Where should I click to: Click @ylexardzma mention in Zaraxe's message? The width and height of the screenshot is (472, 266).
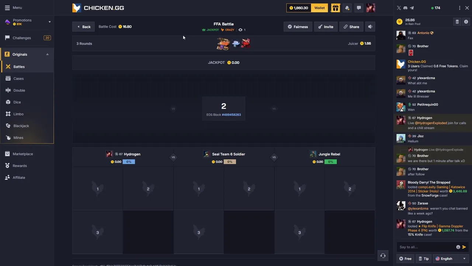418,209
